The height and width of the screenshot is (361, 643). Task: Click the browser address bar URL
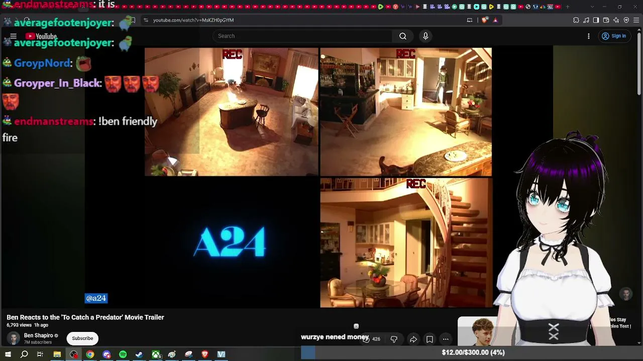click(x=193, y=20)
